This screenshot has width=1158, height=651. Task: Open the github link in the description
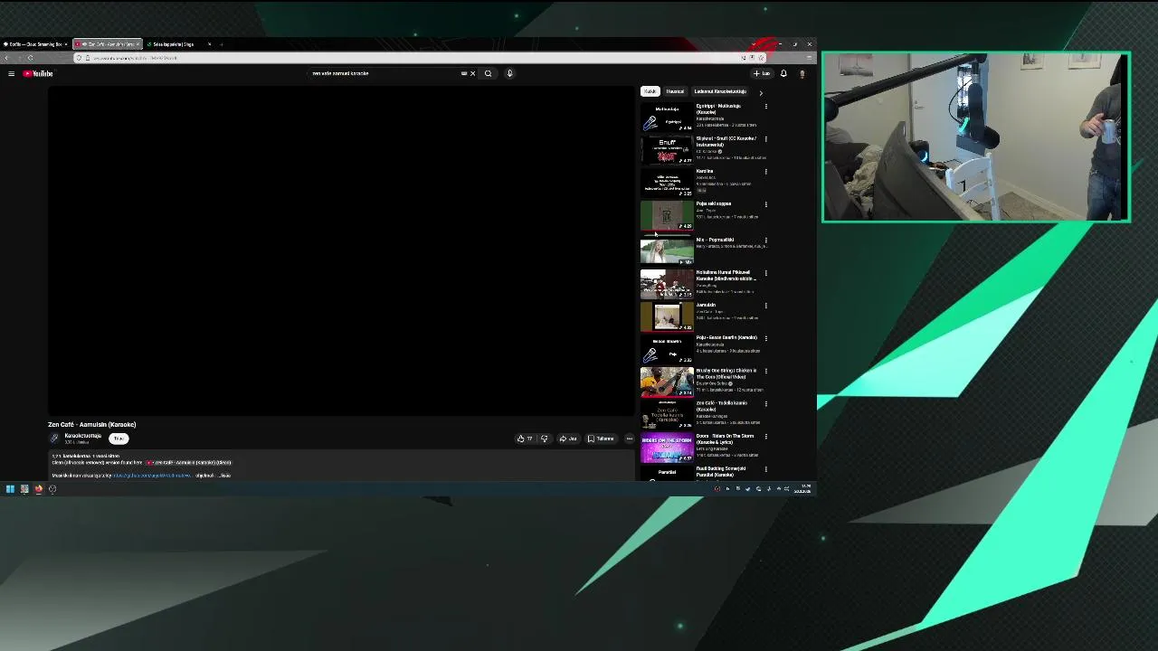coord(152,475)
